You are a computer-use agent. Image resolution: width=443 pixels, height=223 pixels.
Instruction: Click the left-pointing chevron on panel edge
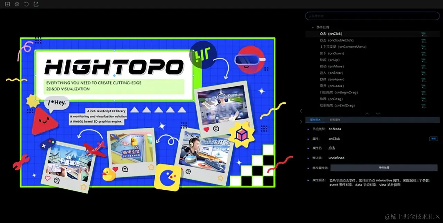pos(301,111)
